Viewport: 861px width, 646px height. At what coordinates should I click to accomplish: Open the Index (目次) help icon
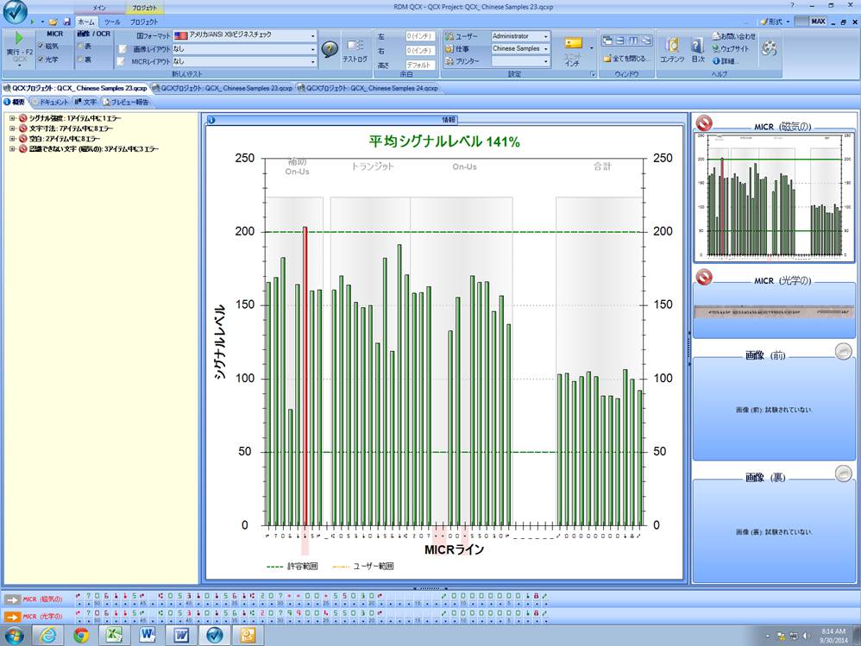[x=697, y=46]
